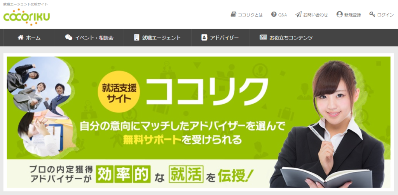Click the paper plane contact icon
Image resolution: width=398 pixels, height=195 pixels.
pos(298,14)
